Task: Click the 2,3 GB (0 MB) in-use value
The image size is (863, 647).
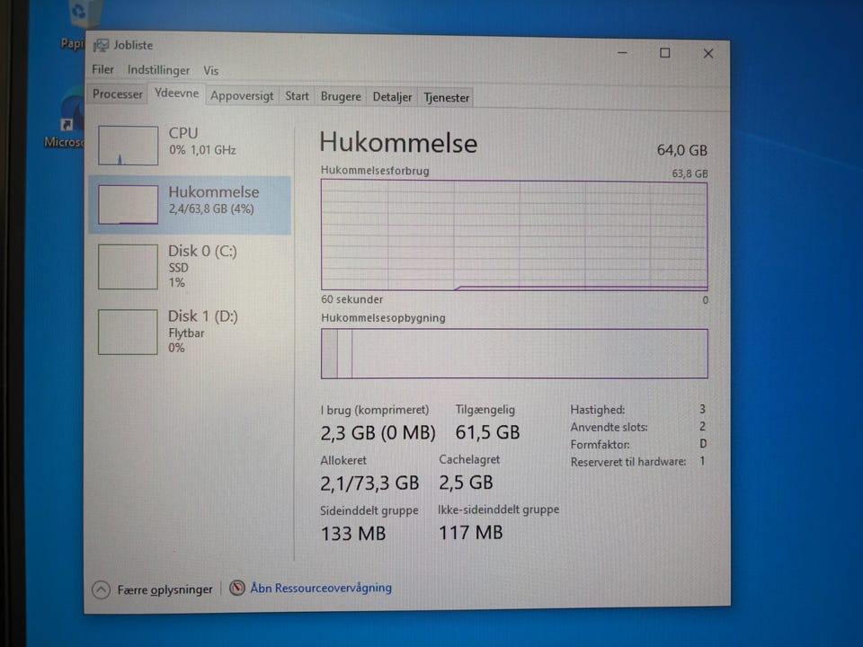Action: 378,433
